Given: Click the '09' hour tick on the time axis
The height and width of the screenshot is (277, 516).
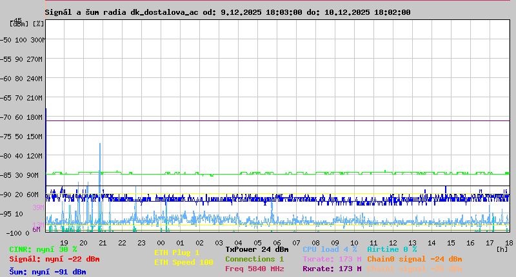Looking at the screenshot, I should 335,243.
